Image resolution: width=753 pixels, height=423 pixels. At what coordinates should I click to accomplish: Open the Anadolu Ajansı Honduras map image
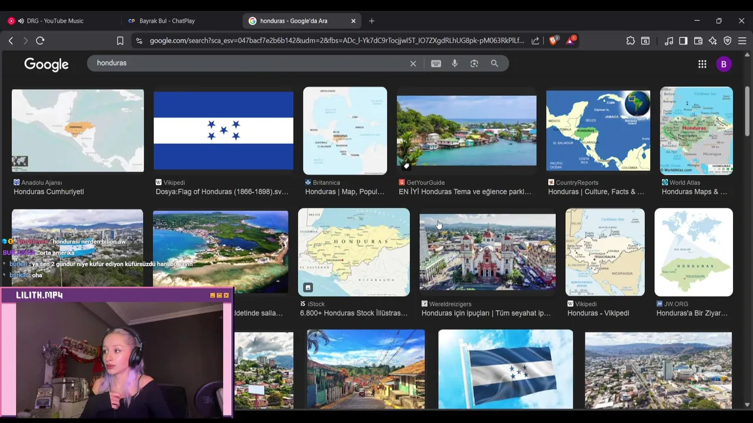point(78,130)
